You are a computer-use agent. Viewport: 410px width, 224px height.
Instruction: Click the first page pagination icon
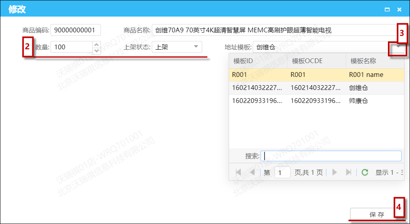pos(238,172)
